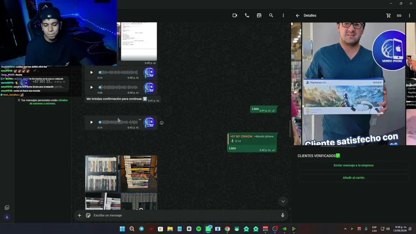Screen dimensions: 416x234
Task: Open the game shelf photo thumbnail on the left
Action: click(x=103, y=174)
